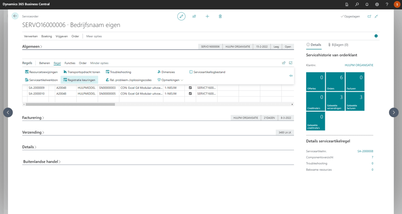Expand the Details section
Viewport: 402px width, 214px height.
pos(29,147)
